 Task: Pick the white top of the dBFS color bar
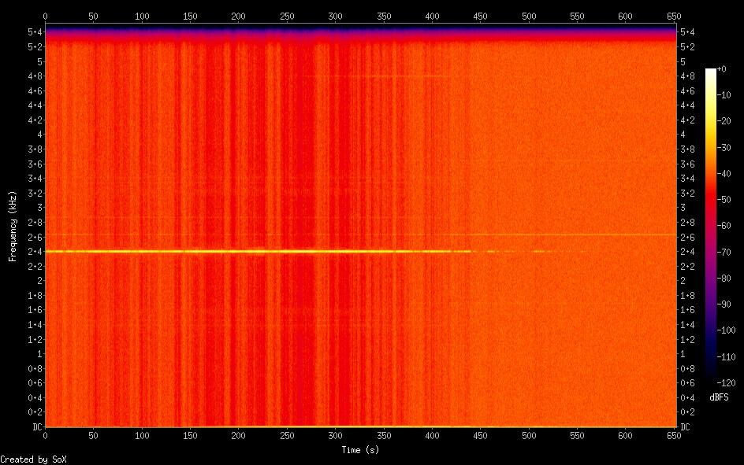point(711,72)
